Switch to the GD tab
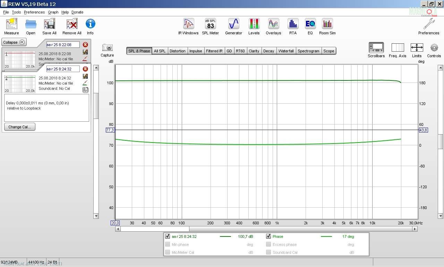444x267 pixels. (x=229, y=51)
